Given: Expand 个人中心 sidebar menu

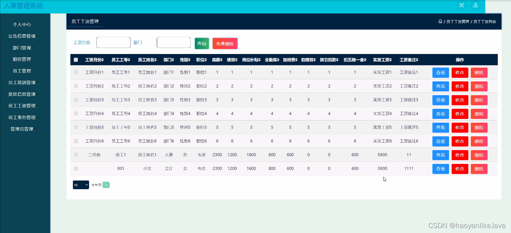Looking at the screenshot, I should (23, 24).
